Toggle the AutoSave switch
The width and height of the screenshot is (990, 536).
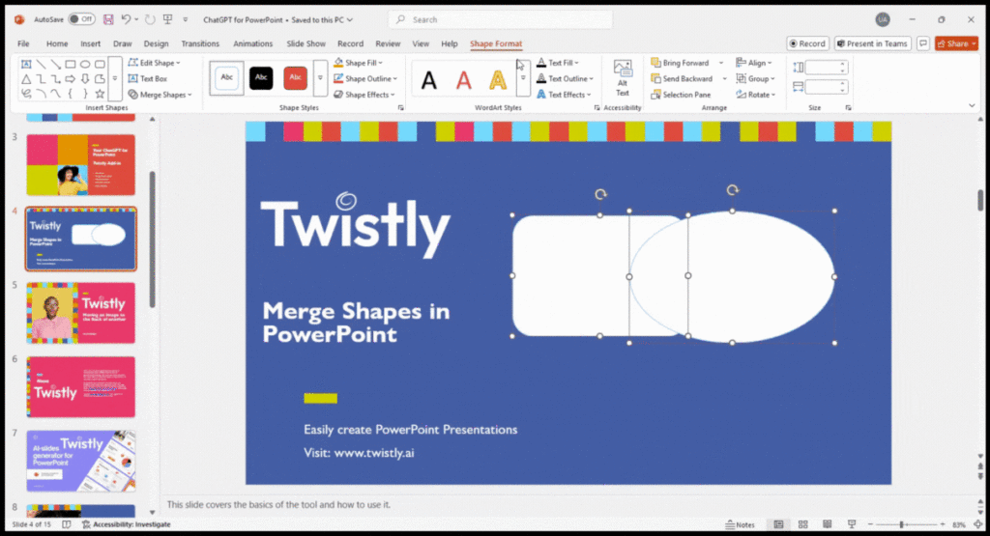pyautogui.click(x=81, y=19)
